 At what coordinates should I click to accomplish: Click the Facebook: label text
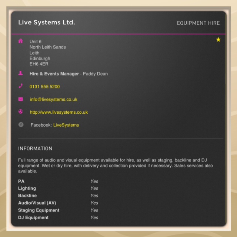click(x=41, y=125)
